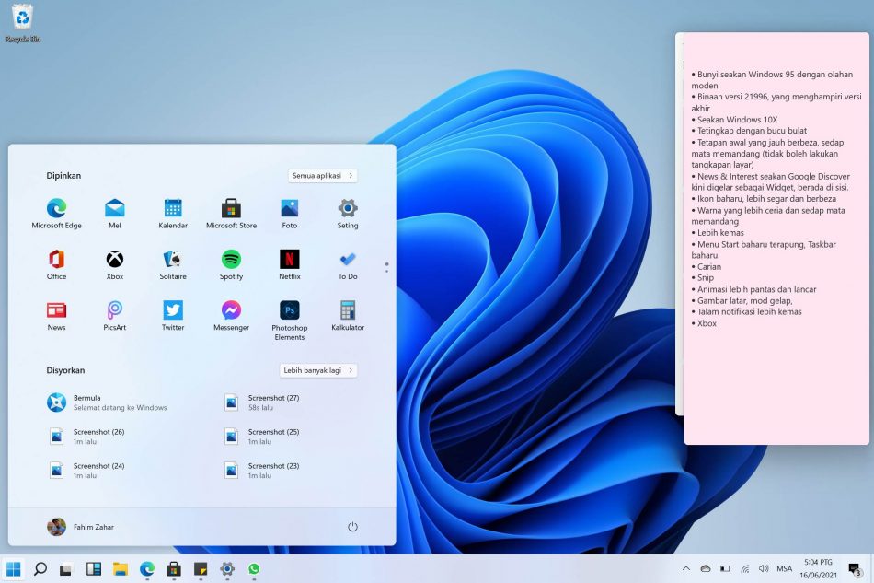
Task: Open Task View on the taskbar
Action: click(66, 569)
